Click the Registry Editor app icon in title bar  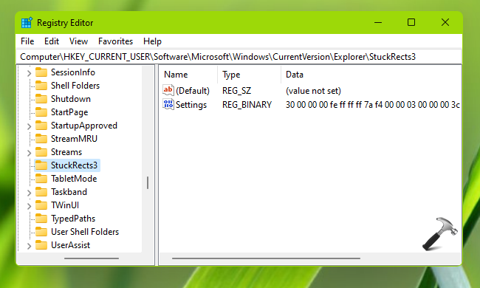[27, 23]
